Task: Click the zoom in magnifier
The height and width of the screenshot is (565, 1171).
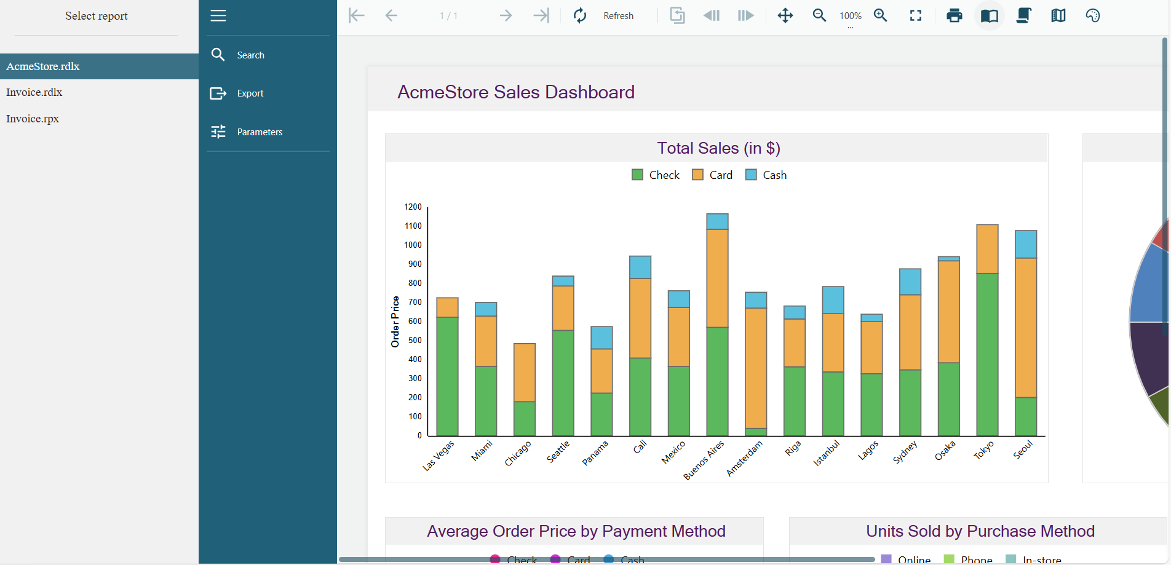Action: tap(881, 16)
